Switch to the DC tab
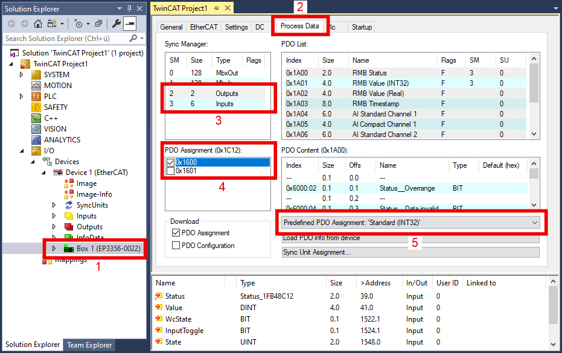 click(x=260, y=27)
